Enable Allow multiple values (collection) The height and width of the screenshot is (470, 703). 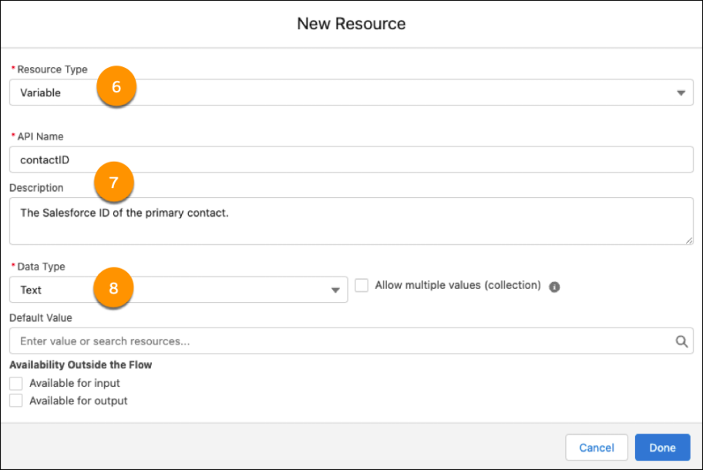(x=362, y=285)
